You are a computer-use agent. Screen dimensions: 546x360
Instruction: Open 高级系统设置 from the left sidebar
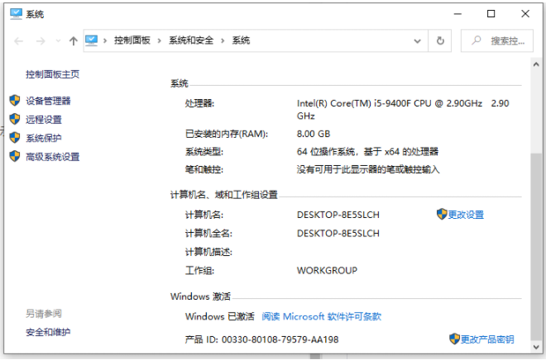point(52,157)
